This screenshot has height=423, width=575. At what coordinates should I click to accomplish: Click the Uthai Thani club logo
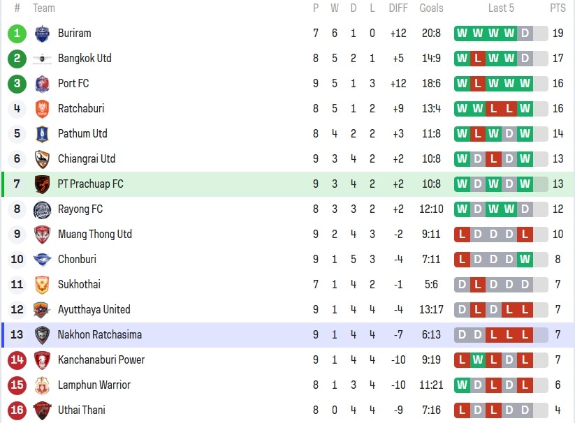click(42, 410)
